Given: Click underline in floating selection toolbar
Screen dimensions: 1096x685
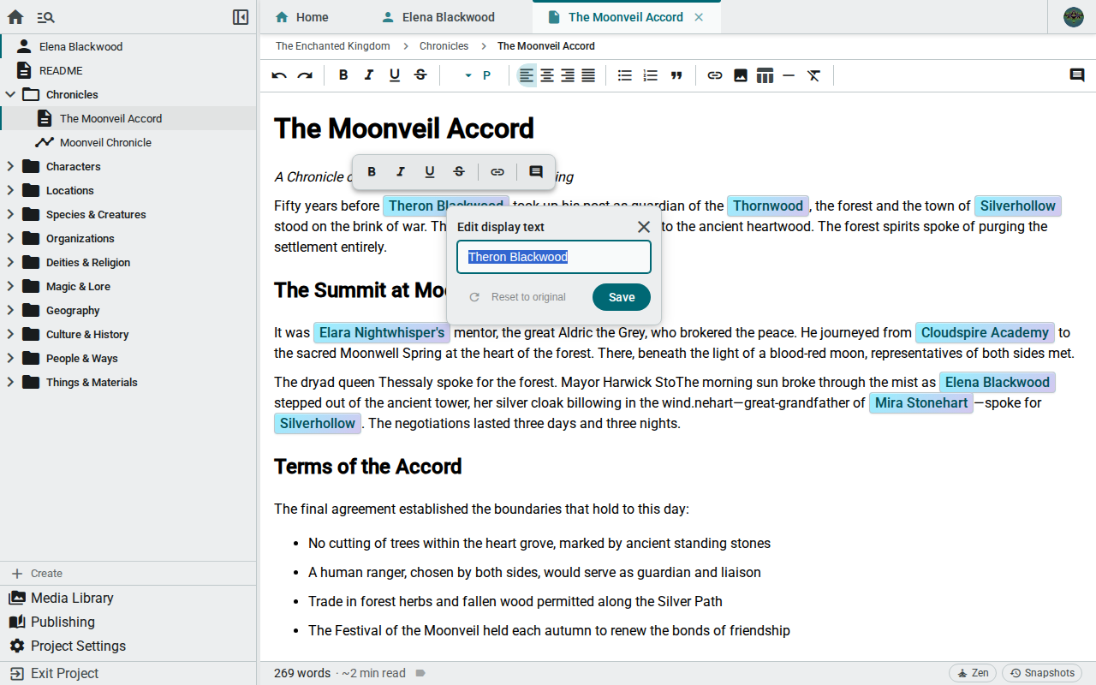Looking at the screenshot, I should 430,172.
